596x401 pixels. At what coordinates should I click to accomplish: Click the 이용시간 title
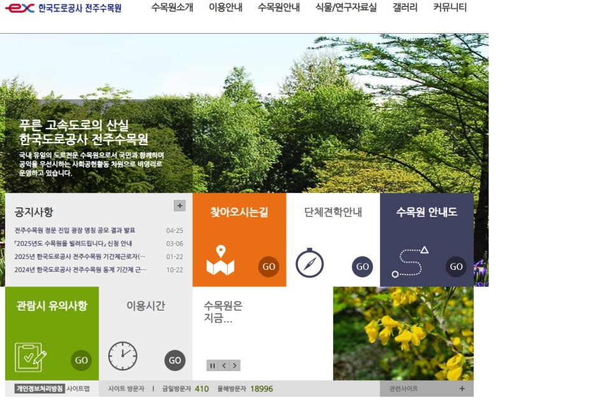click(146, 306)
